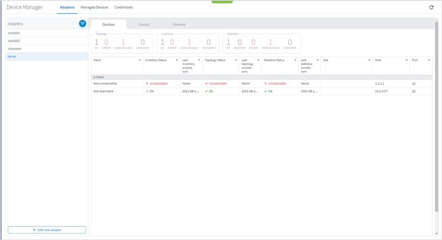Switch to the Events tab
Screen dimensions: 442x240
144,24
